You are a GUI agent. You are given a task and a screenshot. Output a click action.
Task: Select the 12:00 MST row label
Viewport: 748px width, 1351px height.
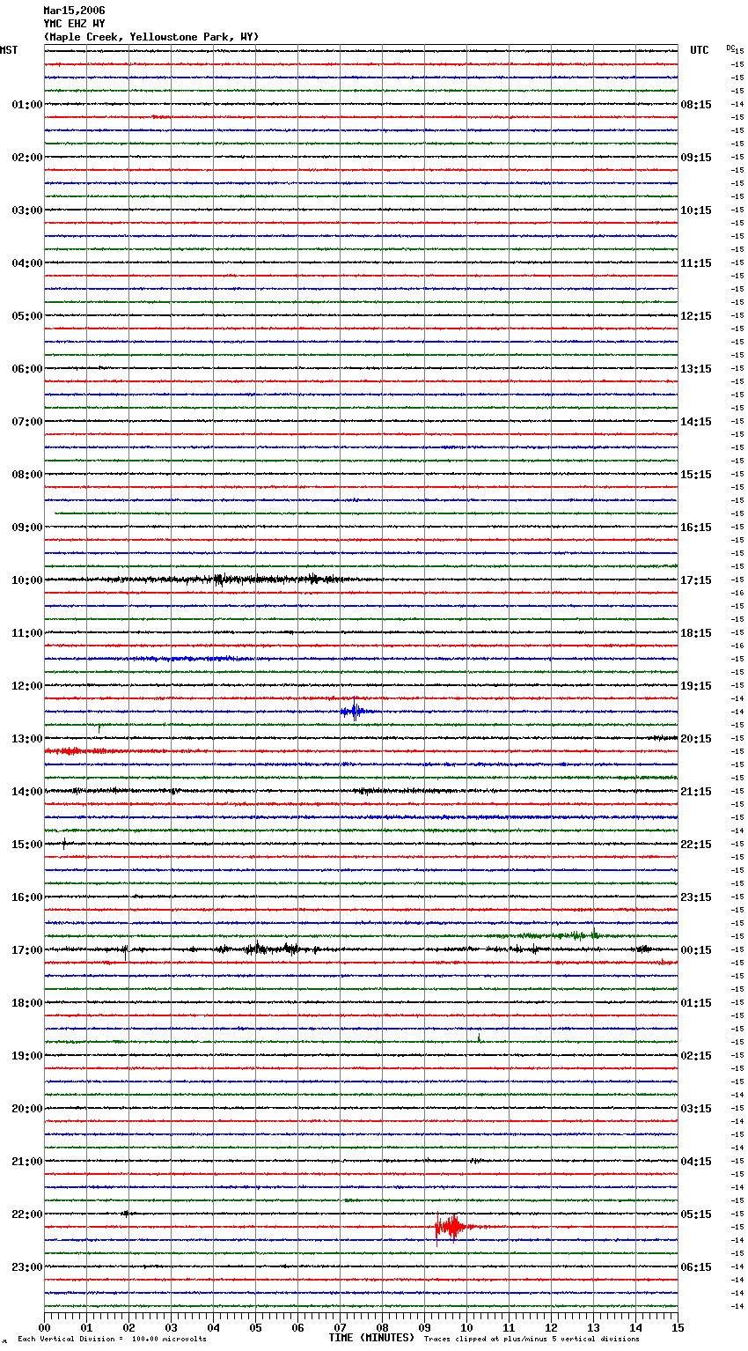(x=27, y=686)
